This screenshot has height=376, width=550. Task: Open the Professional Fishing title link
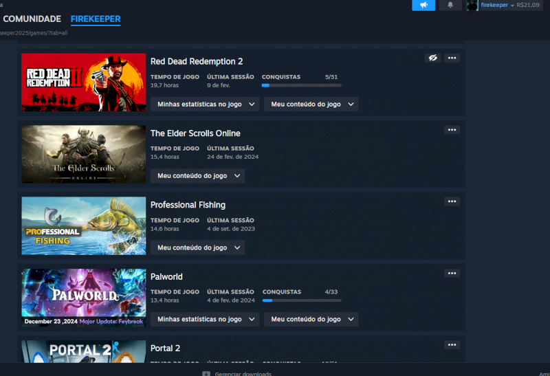[x=188, y=205]
